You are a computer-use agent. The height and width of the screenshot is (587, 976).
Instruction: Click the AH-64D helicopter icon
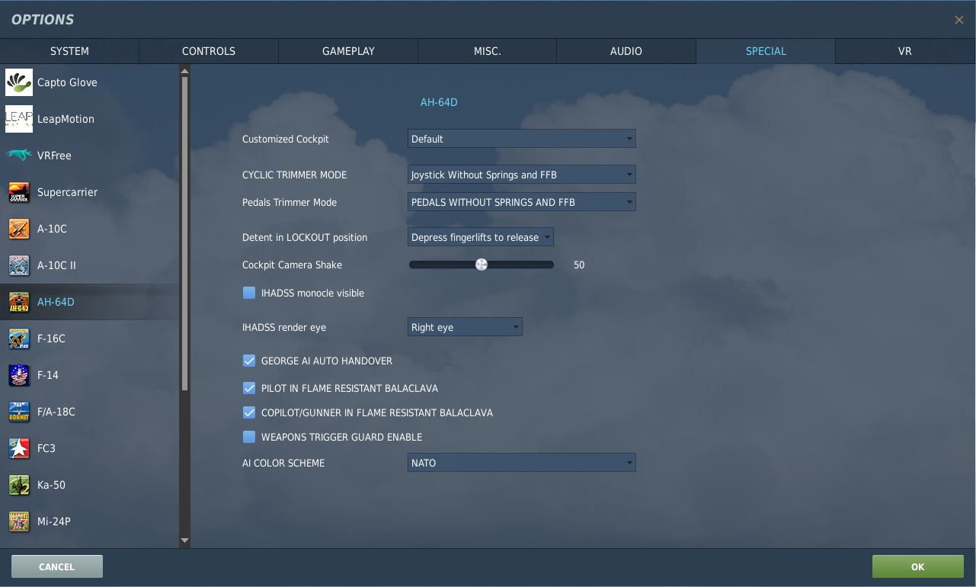[19, 302]
